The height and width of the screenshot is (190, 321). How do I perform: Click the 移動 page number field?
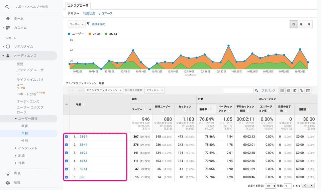point(288,186)
